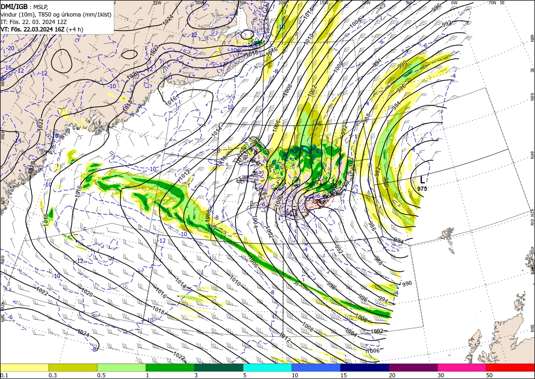Select the red 50 mm legend swatch

[x=510, y=367]
